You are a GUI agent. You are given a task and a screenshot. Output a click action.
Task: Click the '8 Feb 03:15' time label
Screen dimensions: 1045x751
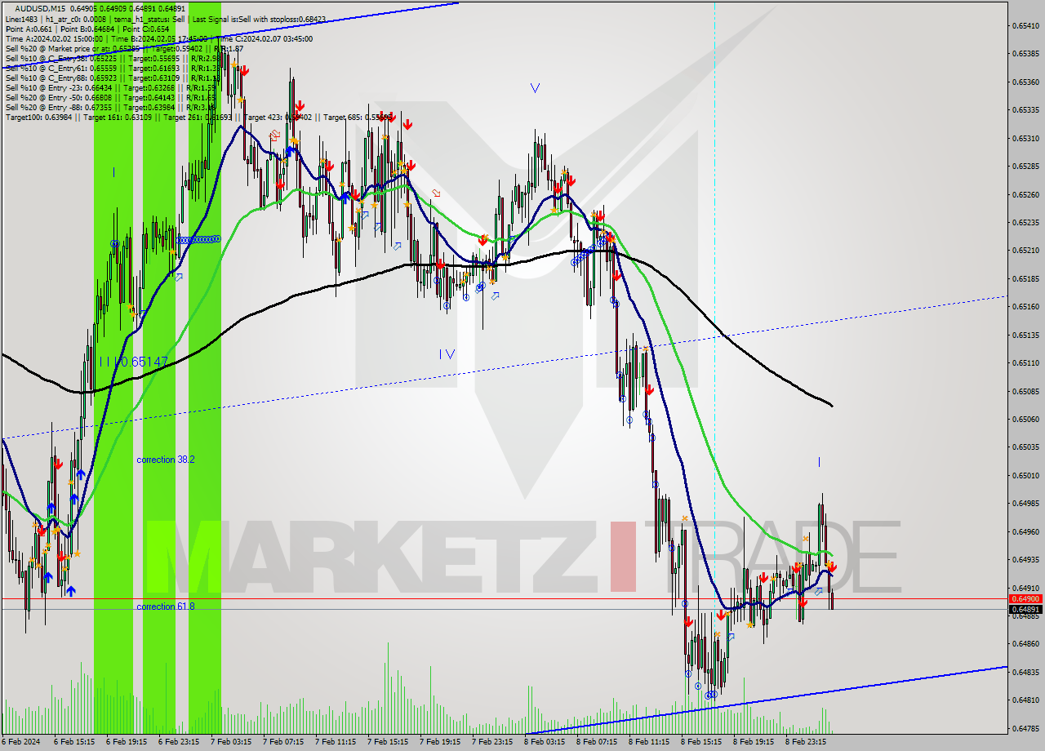click(545, 742)
